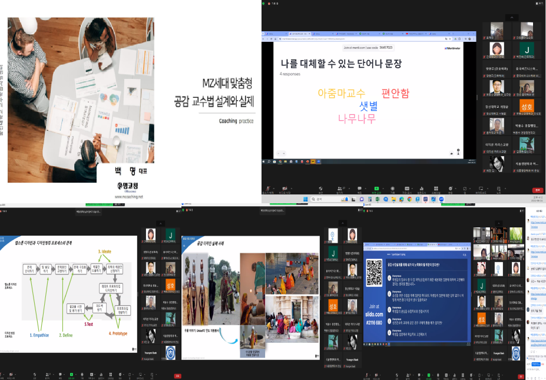This screenshot has height=380, width=546.
Task: Open the Windows Start menu
Action: coord(305,199)
